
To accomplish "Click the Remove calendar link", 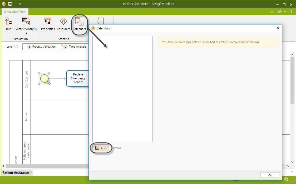I will point(117,148).
